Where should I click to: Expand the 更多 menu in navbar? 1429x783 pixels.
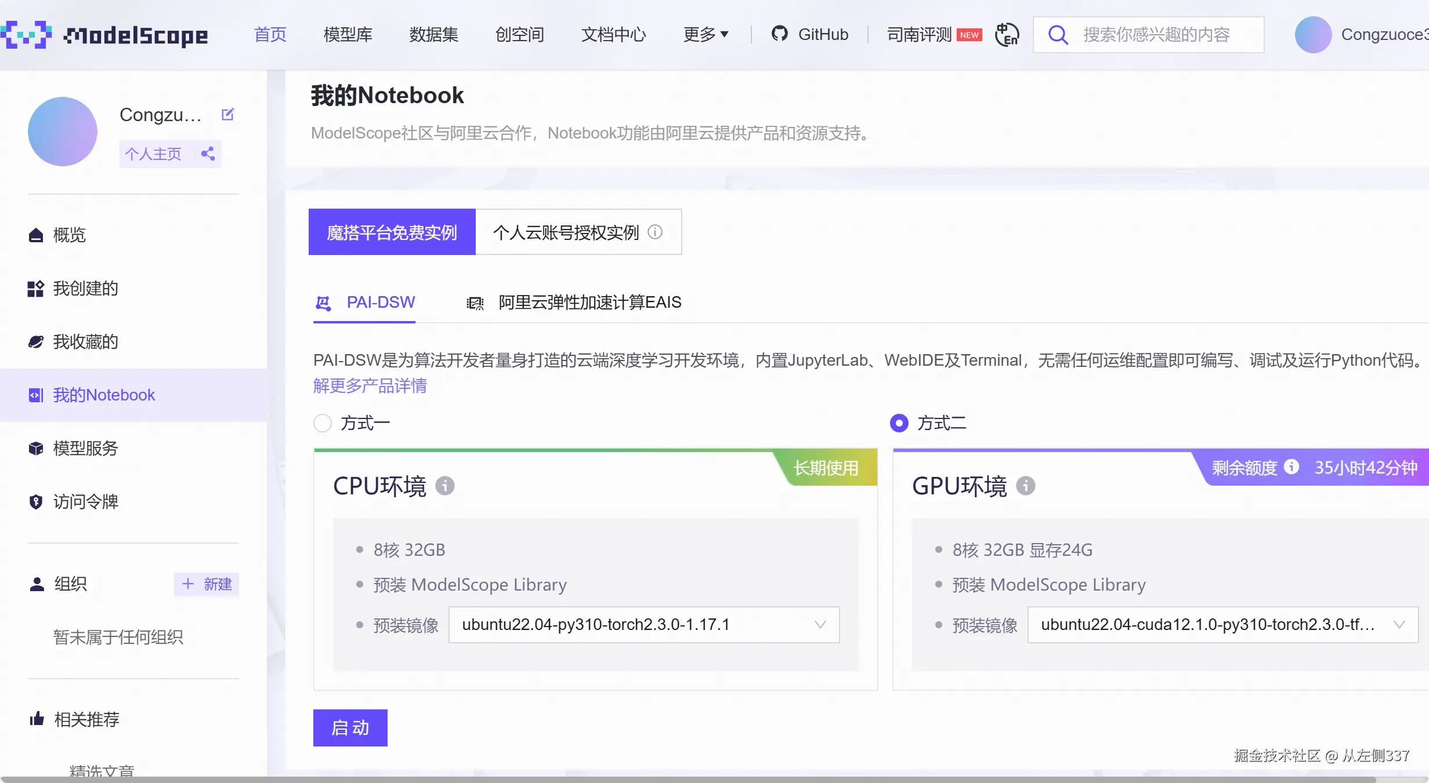tap(706, 35)
